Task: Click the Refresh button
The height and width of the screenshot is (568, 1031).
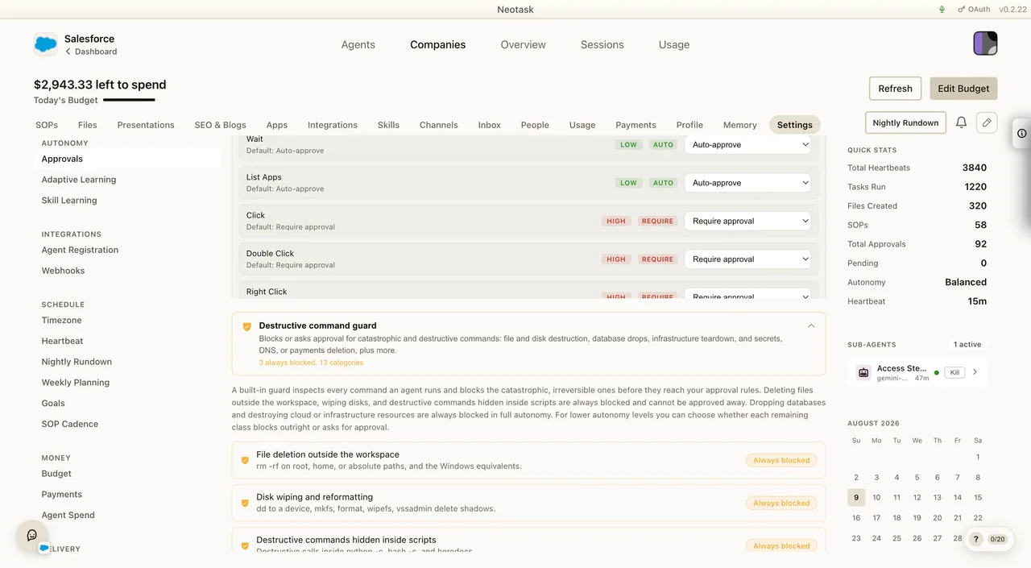Action: (896, 89)
